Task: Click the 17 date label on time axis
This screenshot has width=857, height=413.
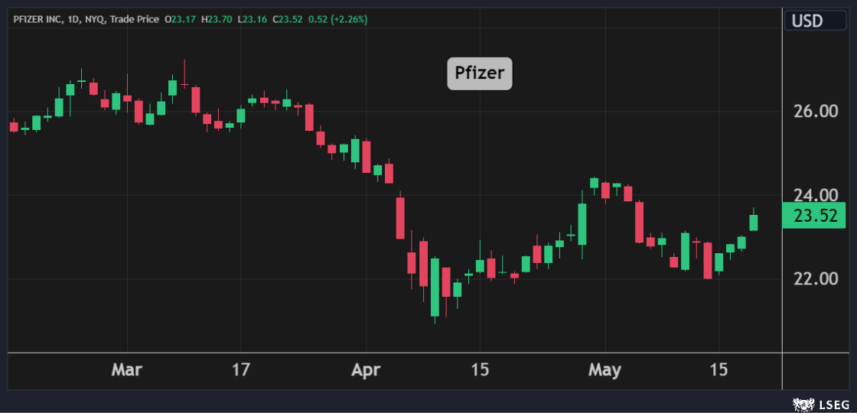Action: click(241, 370)
